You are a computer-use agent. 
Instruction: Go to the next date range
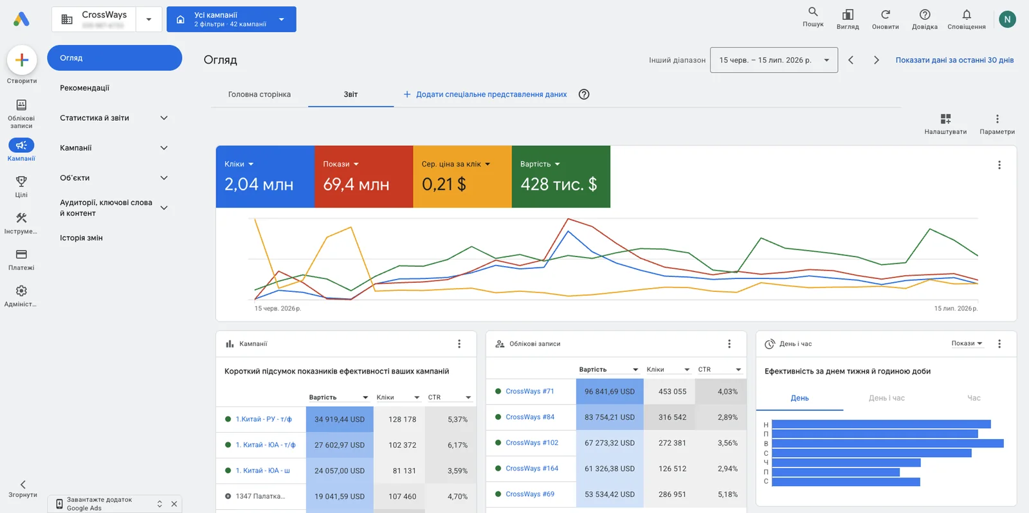pos(876,60)
